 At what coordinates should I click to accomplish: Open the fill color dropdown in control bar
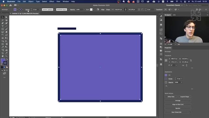[17, 10]
